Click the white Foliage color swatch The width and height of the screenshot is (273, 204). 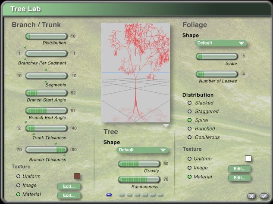248,158
